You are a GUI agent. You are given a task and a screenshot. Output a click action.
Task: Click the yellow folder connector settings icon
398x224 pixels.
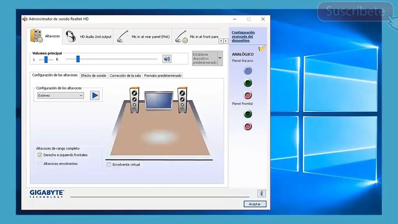[262, 48]
